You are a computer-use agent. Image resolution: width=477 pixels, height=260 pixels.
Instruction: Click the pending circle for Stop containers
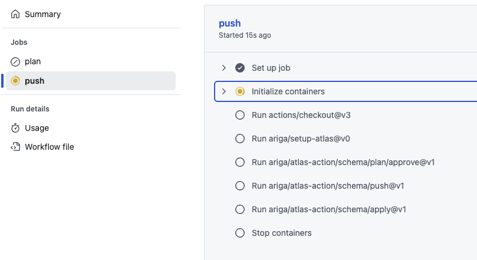(240, 233)
